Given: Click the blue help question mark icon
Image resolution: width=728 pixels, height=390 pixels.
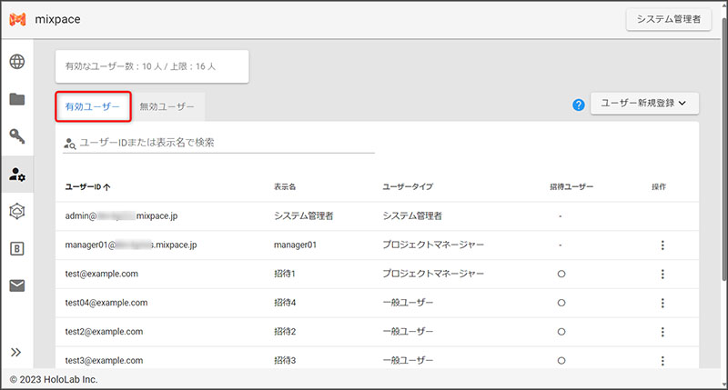Looking at the screenshot, I should point(578,105).
